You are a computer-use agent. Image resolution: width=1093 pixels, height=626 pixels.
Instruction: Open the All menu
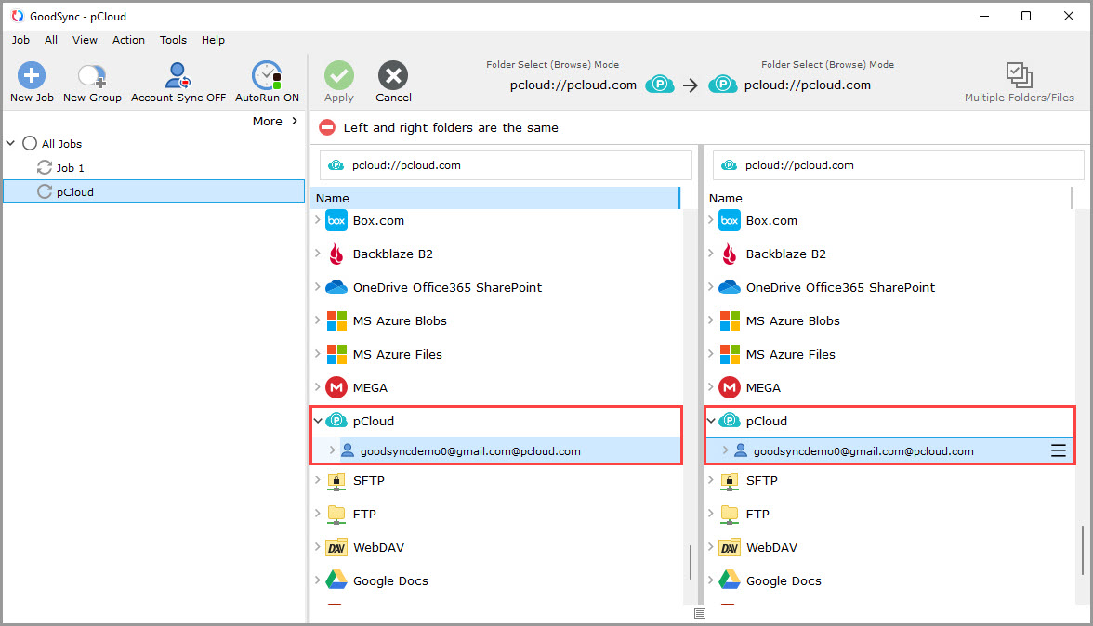(51, 40)
